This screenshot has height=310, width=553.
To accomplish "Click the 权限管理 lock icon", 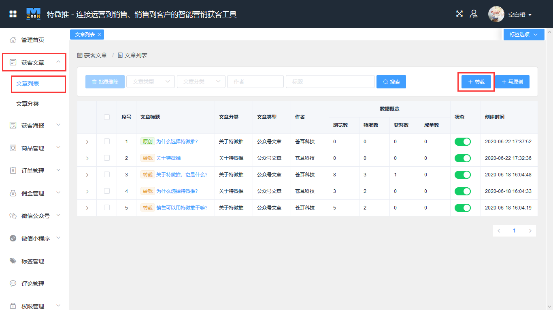I will (13, 306).
